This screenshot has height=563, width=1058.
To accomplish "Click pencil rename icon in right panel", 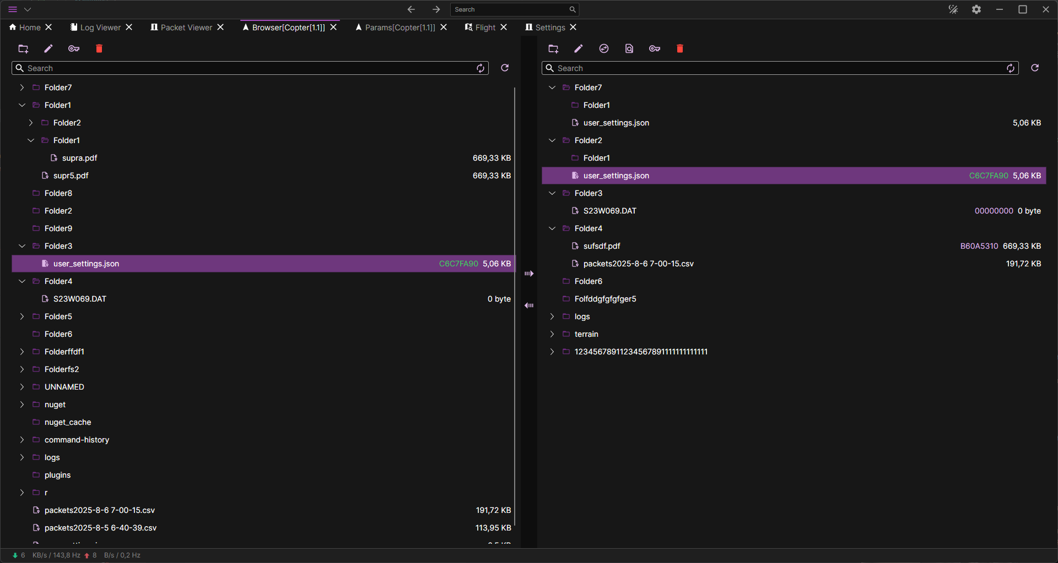I will (x=578, y=49).
